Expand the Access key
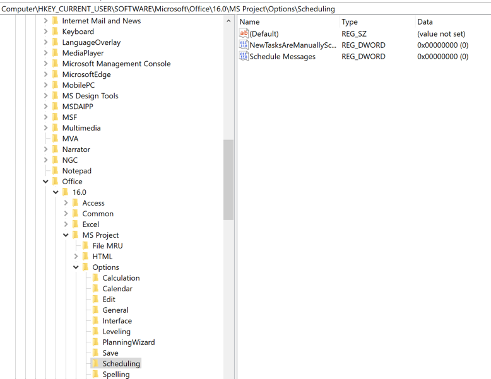Screen dimensions: 491x379 [x=66, y=203]
